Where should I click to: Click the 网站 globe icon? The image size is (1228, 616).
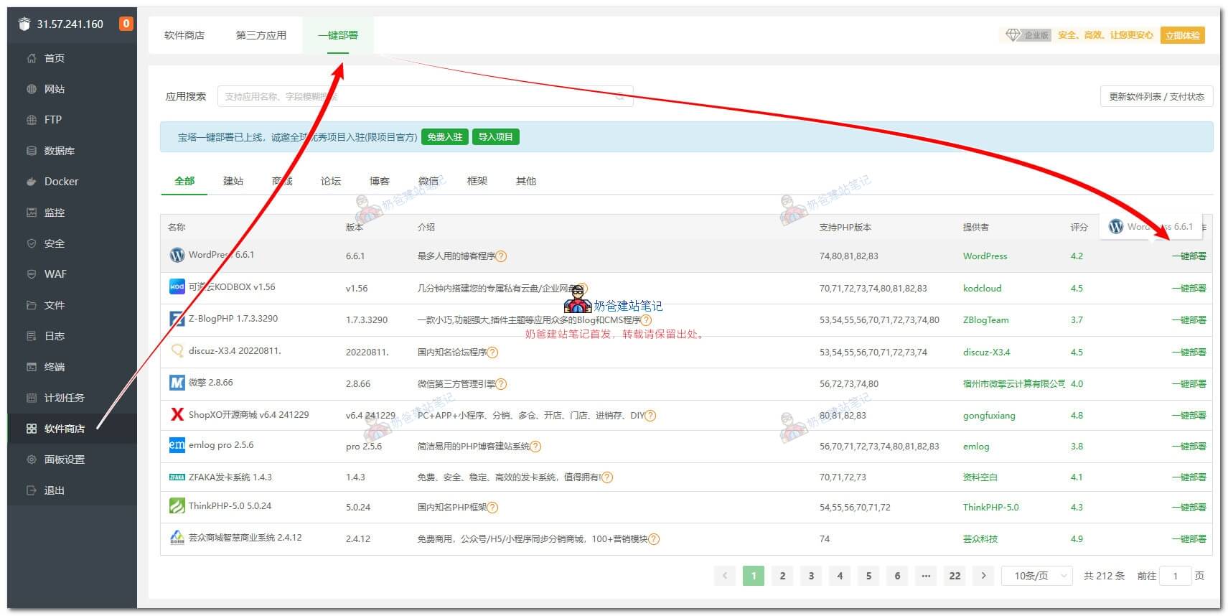32,89
